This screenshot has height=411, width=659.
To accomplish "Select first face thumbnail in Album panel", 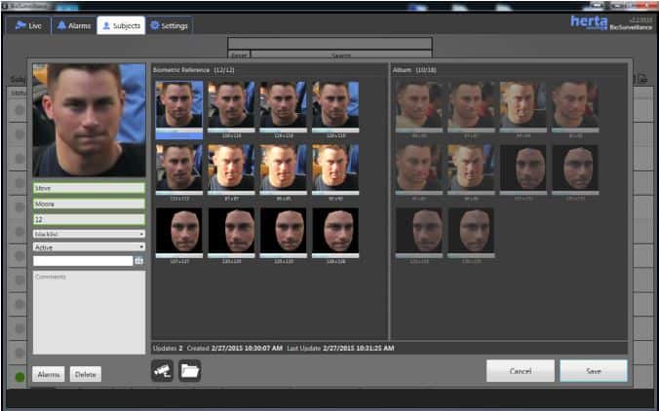I will click(417, 105).
